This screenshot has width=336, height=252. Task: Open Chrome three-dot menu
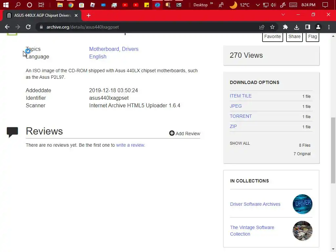pyautogui.click(x=329, y=27)
